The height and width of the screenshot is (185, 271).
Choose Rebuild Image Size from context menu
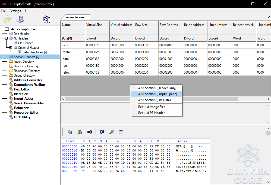[156, 107]
